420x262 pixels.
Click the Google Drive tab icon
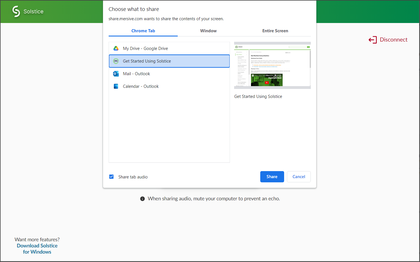tap(116, 49)
